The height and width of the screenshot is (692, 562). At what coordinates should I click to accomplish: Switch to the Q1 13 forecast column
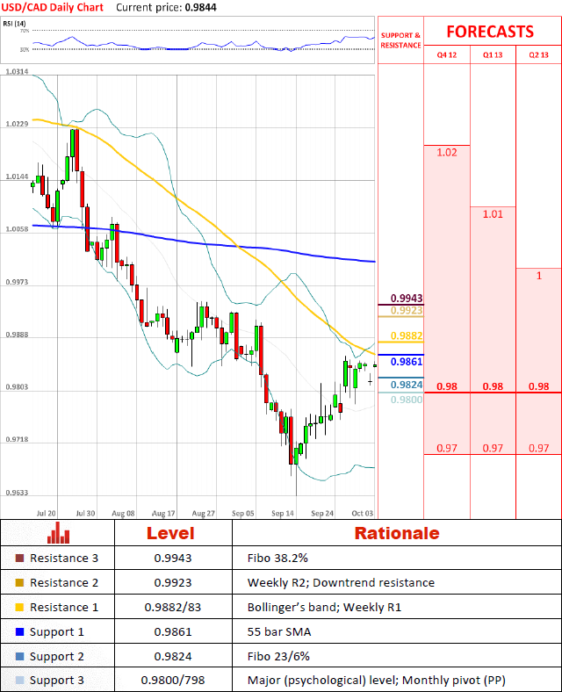pyautogui.click(x=493, y=54)
